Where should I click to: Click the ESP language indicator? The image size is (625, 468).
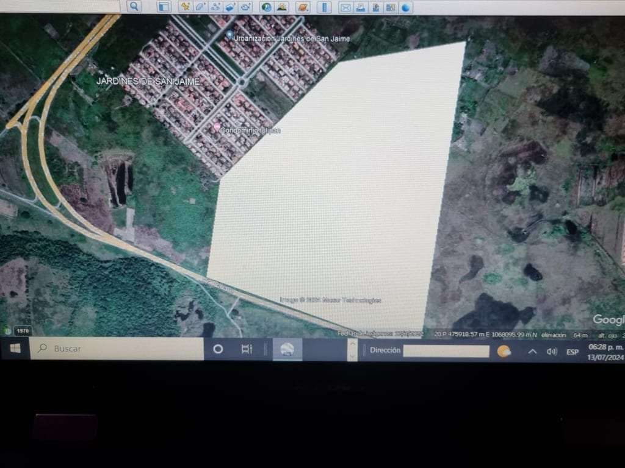point(573,352)
